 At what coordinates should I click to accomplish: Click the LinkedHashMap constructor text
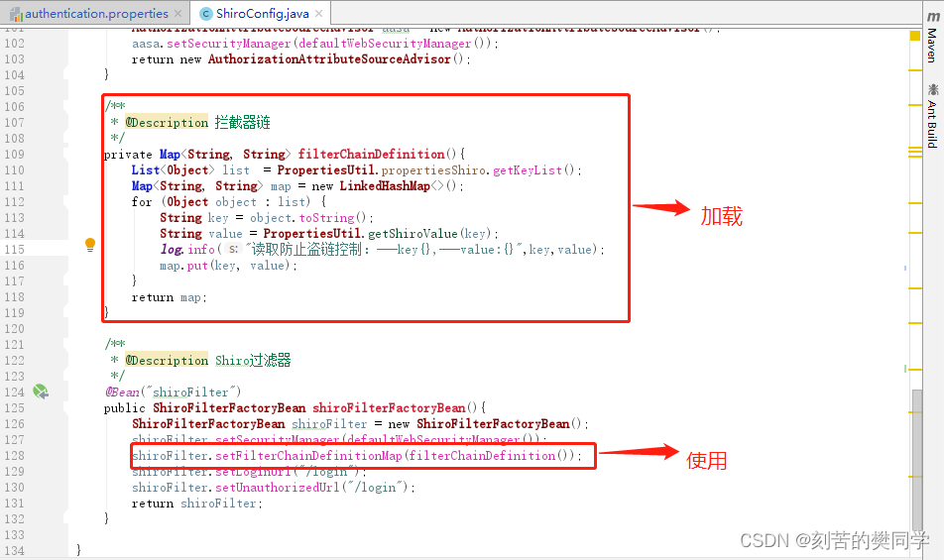[x=385, y=186]
